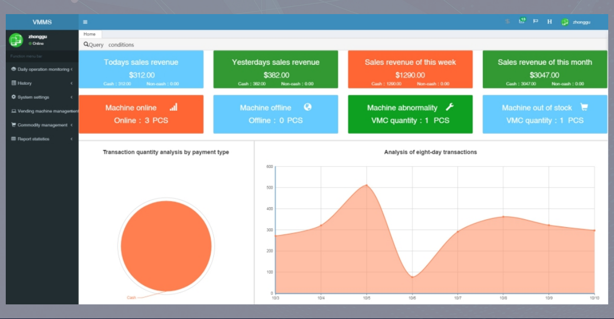Expand the History chevron arrow

[x=72, y=83]
